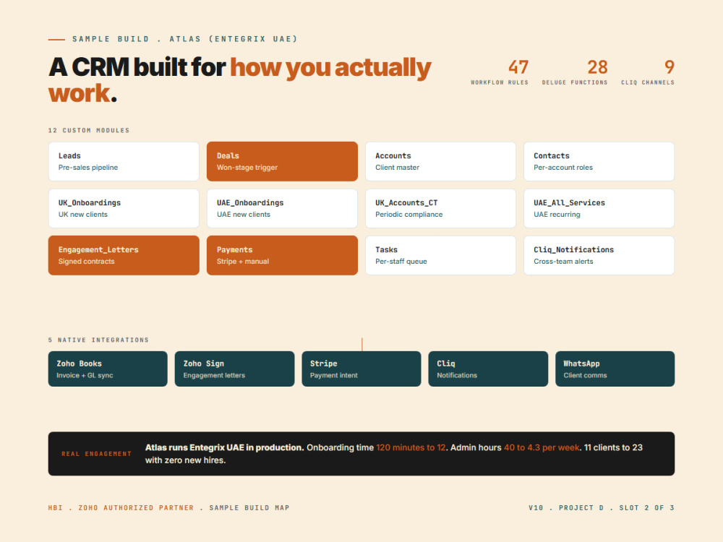Click the Zoho Sign integration tile
723x542 pixels.
tap(235, 369)
